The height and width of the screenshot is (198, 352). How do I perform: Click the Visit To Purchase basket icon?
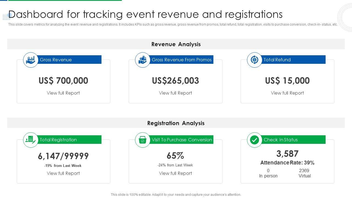tap(142, 140)
